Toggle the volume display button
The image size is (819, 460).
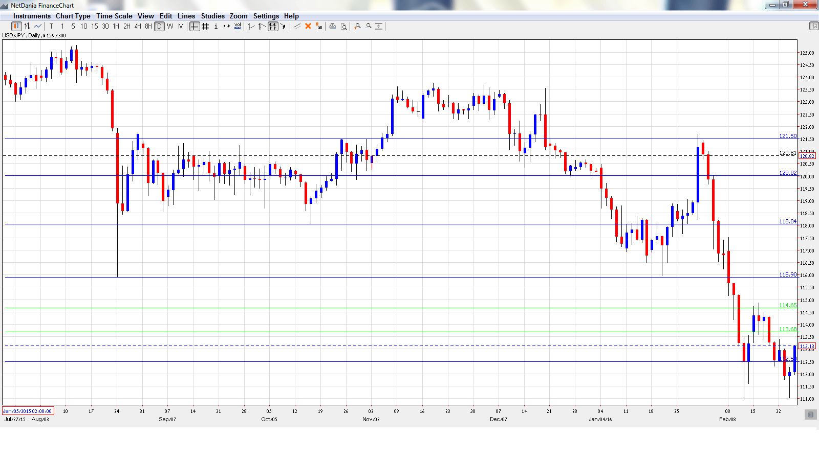tap(238, 26)
